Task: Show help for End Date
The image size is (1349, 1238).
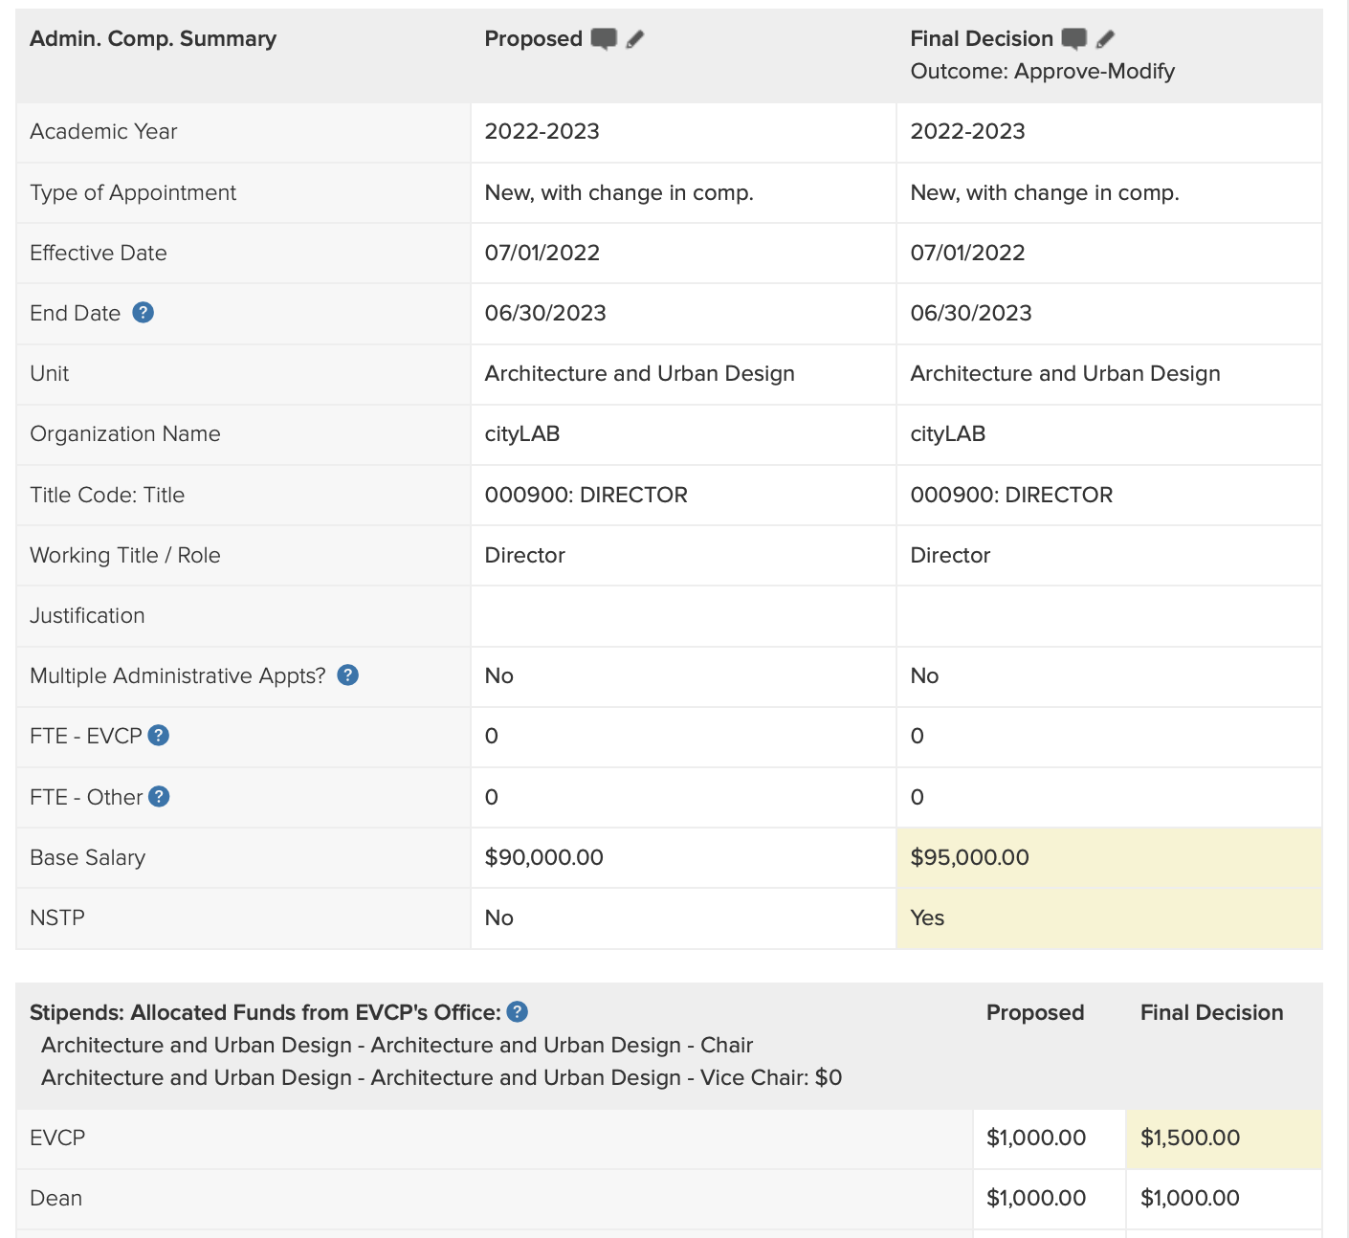Action: 144,313
